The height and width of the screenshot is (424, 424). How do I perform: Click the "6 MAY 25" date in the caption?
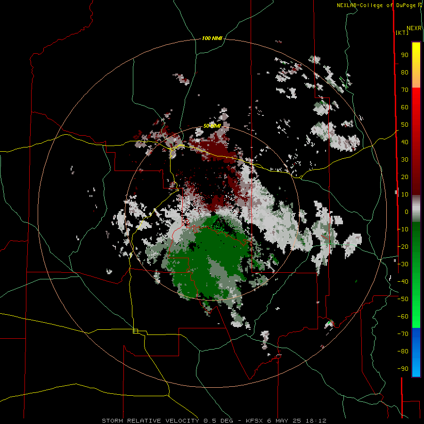pyautogui.click(x=284, y=421)
